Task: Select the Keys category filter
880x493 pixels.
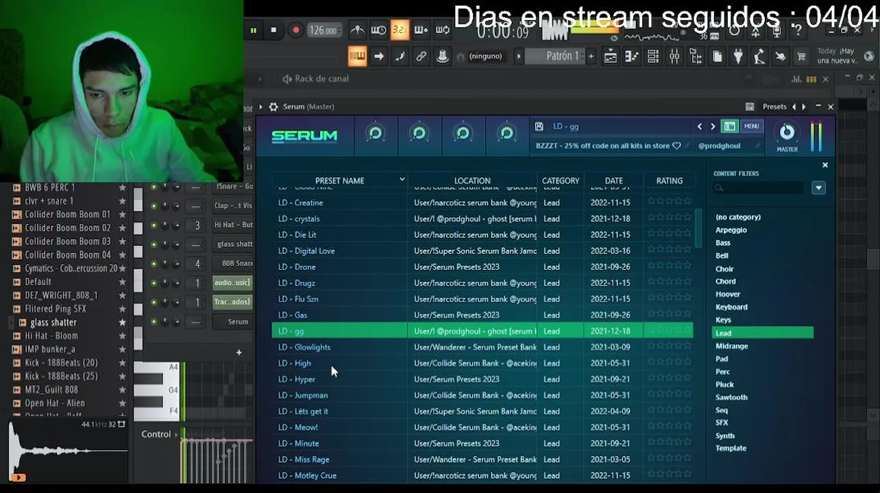Action: [723, 320]
